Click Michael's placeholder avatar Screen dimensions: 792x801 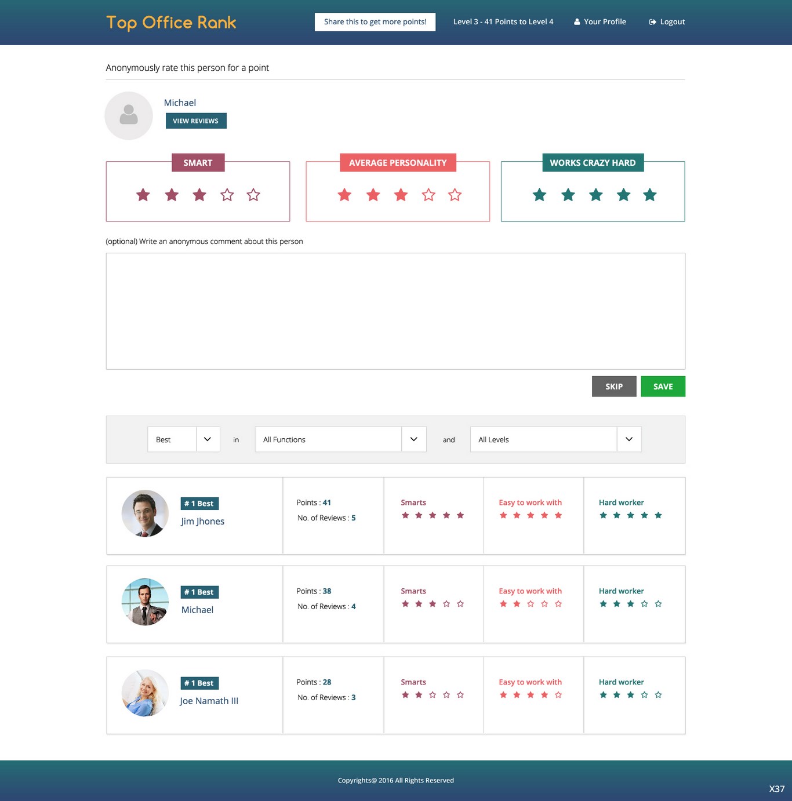(129, 115)
